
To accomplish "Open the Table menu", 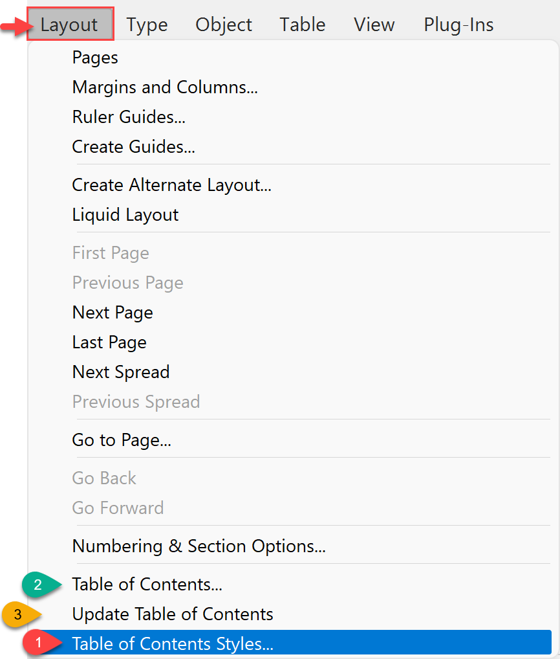I will (303, 25).
